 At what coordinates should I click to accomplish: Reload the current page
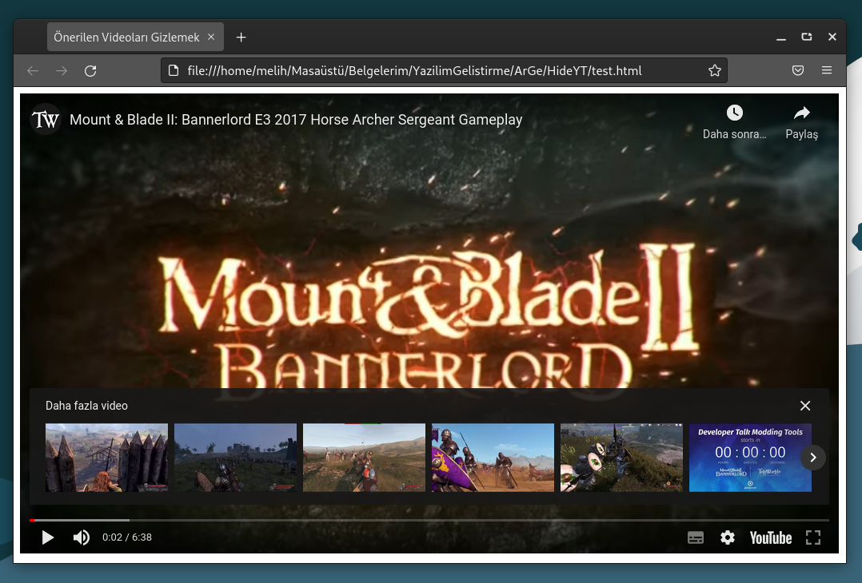pos(90,71)
